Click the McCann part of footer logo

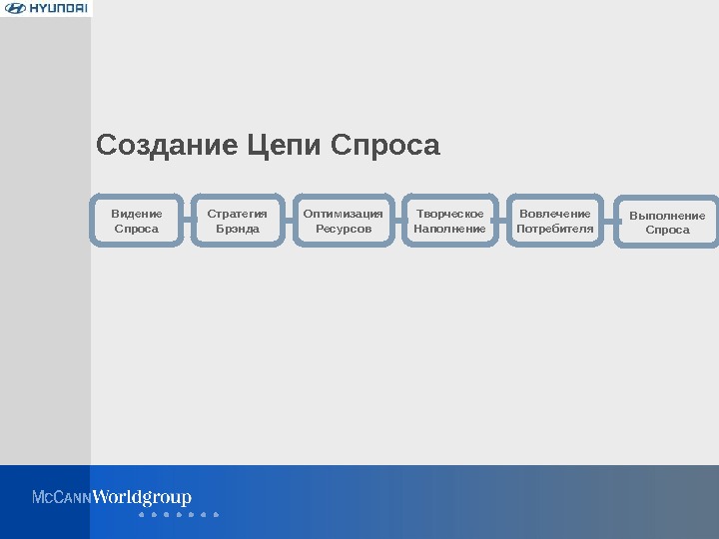pyautogui.click(x=62, y=497)
